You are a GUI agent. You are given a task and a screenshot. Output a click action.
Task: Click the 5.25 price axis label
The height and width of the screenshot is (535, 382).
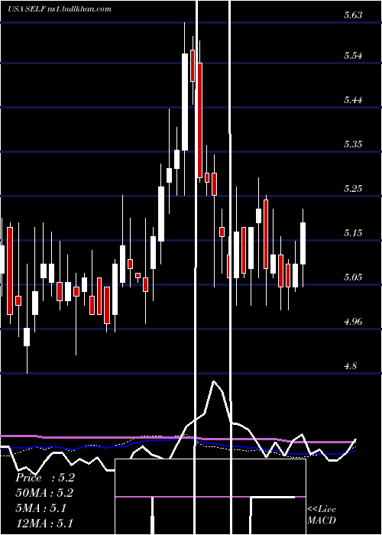353,189
